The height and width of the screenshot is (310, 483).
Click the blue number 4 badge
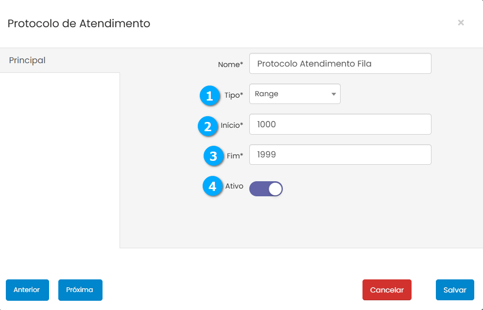coord(212,186)
